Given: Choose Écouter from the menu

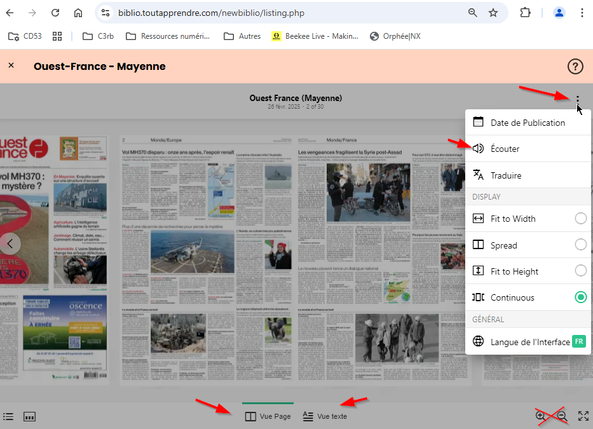Looking at the screenshot, I should tap(505, 149).
